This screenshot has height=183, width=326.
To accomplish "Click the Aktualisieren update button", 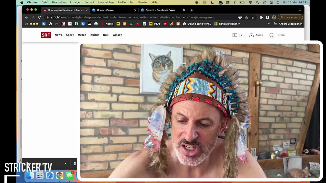I will coord(289,17).
